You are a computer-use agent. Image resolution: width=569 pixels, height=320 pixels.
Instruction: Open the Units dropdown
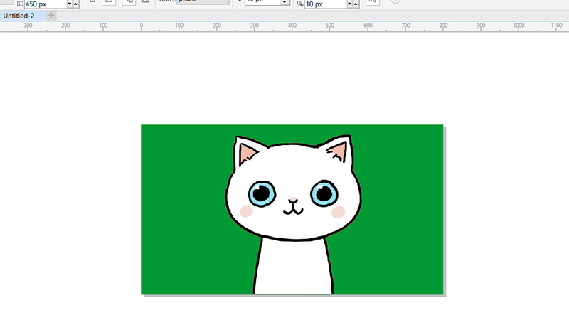click(x=198, y=2)
